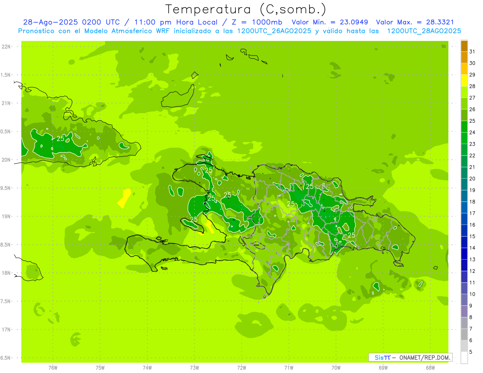Click the yellow color bar segment between 28 and 29
Image resolution: width=483 pixels, height=373 pixels.
click(x=464, y=80)
